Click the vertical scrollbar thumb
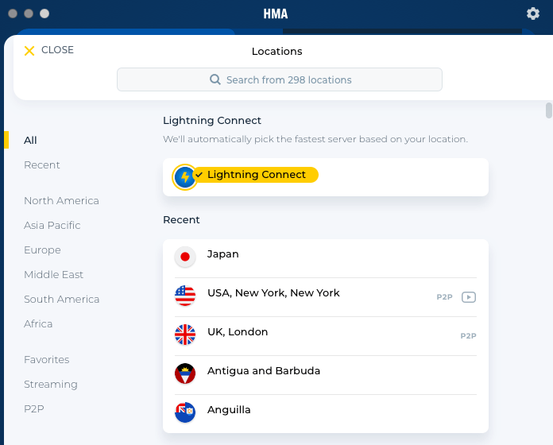 pyautogui.click(x=549, y=110)
